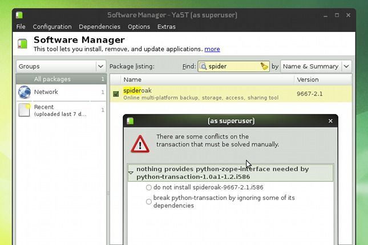Clear search with the broom icon
Viewport: 368px width, 245px height.
pos(264,66)
